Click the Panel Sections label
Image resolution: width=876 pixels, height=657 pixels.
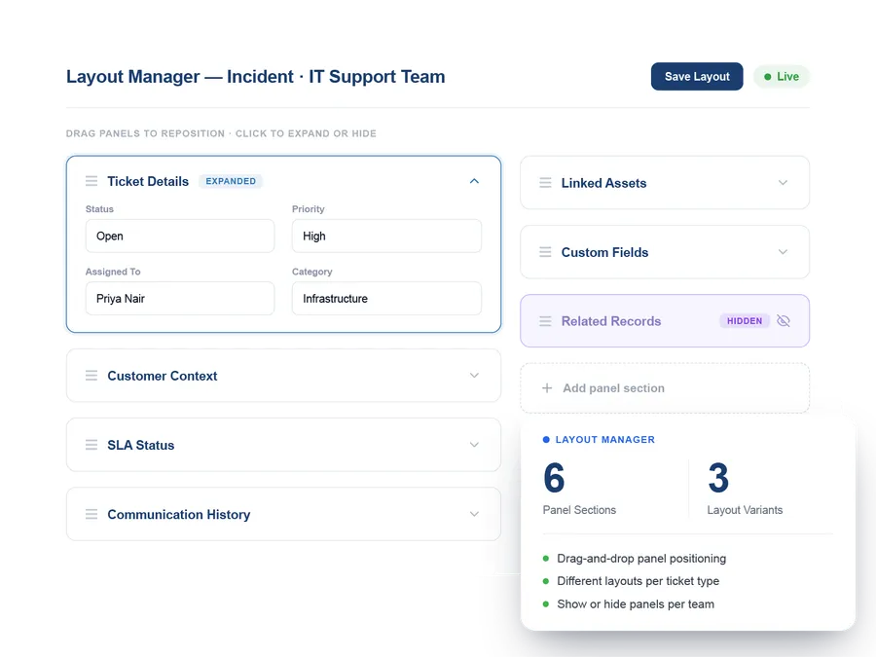pyautogui.click(x=579, y=510)
